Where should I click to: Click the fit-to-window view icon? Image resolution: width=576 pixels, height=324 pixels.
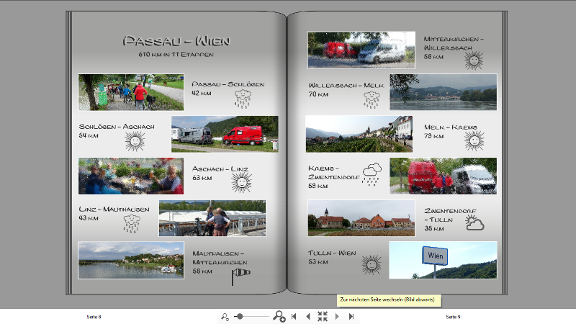pos(323,316)
